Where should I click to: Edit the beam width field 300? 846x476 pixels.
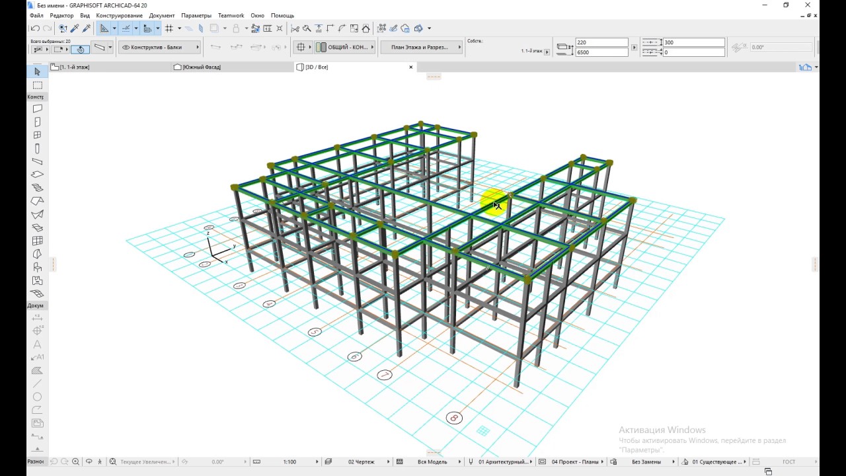pos(693,42)
